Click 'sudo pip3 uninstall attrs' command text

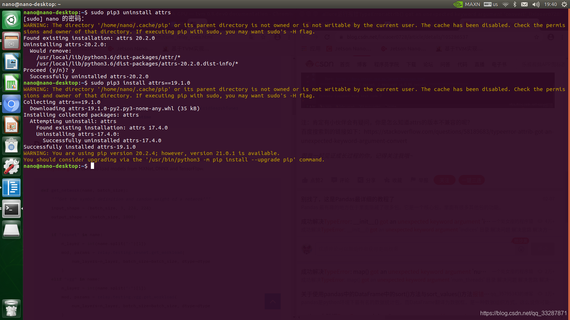[x=131, y=12]
